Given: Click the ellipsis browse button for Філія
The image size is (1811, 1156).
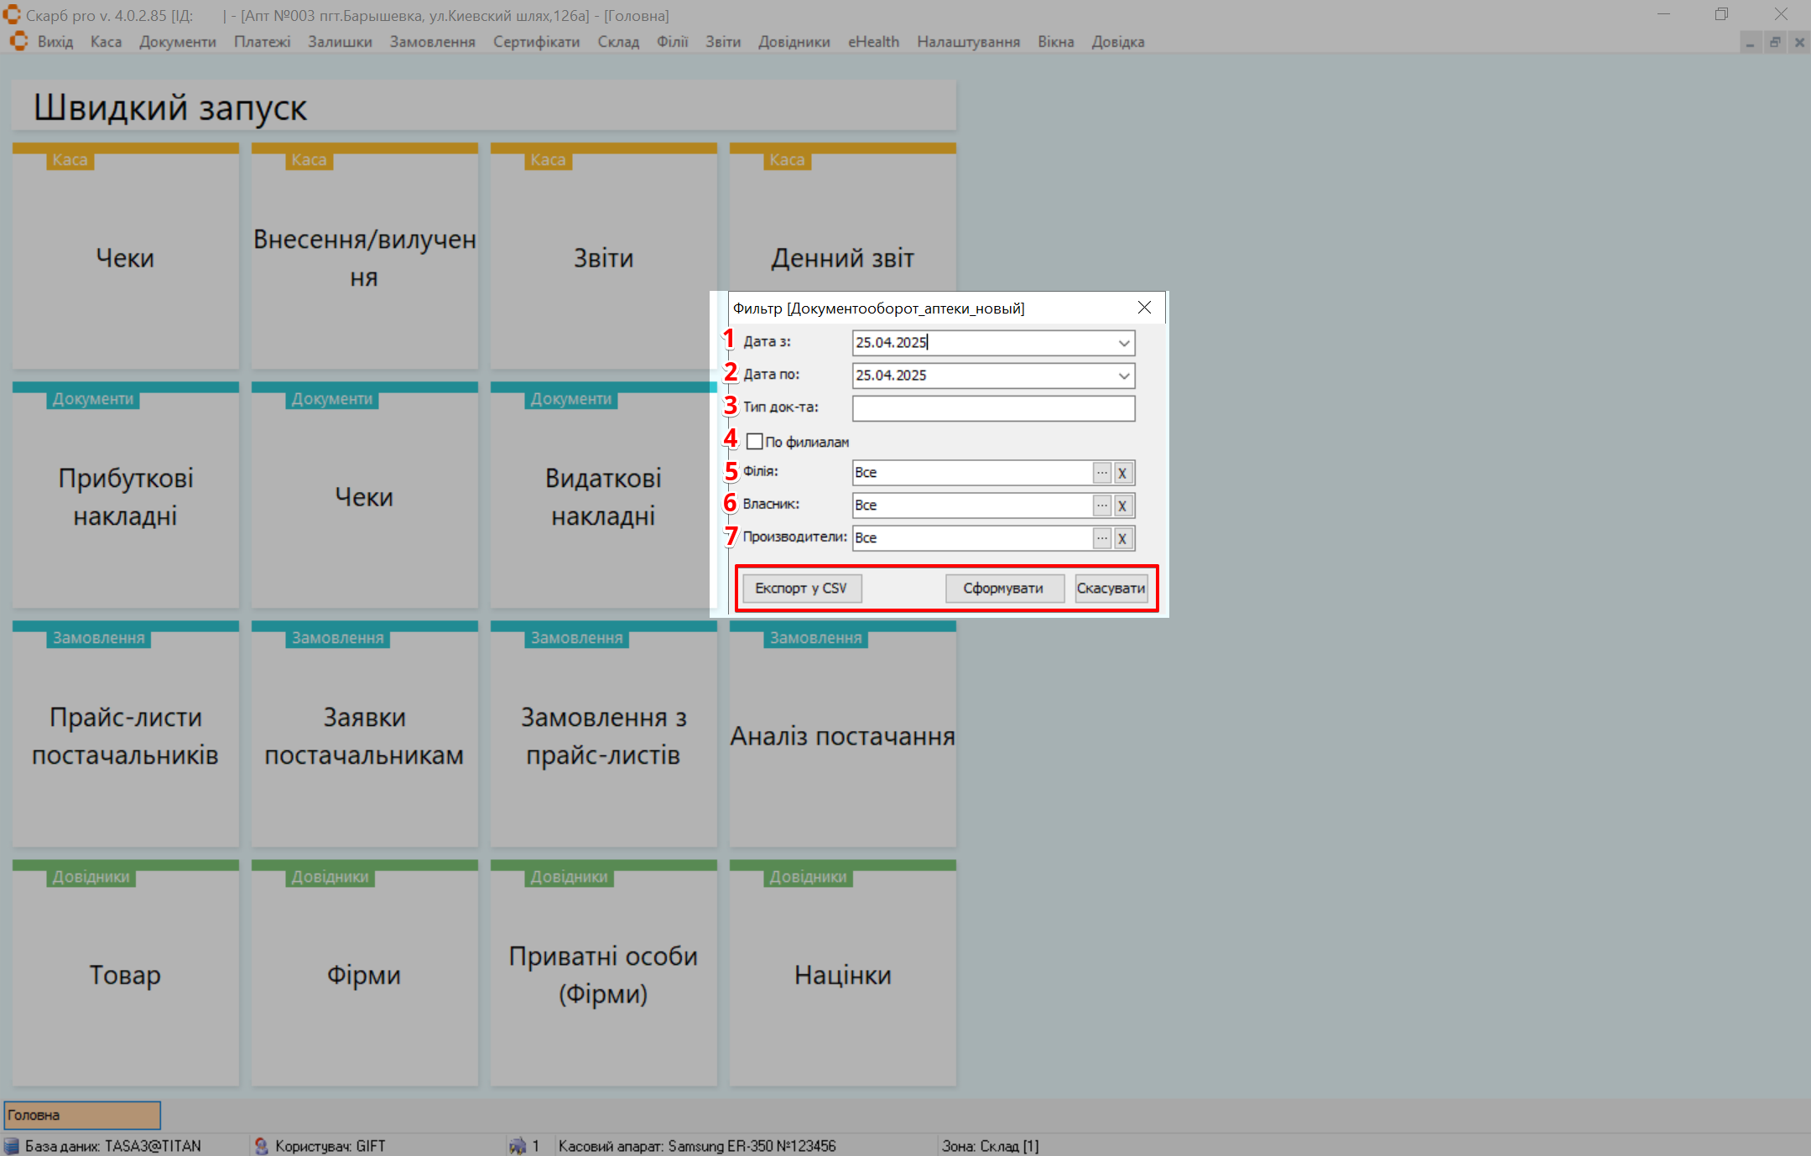Looking at the screenshot, I should (1101, 473).
